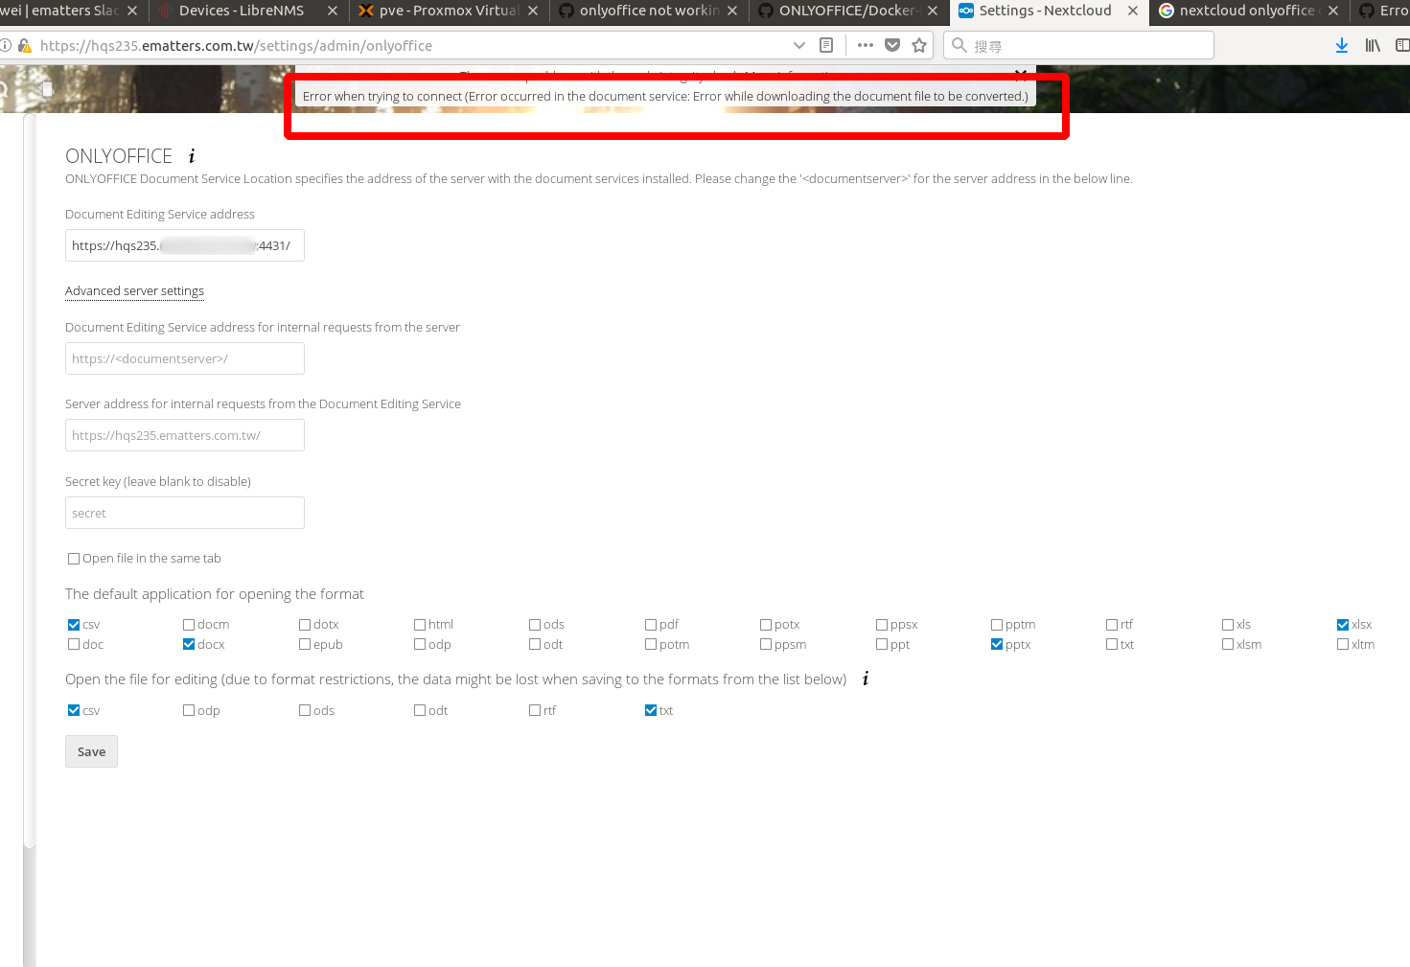Toggle Open file in the same tab
1410x967 pixels.
(74, 559)
